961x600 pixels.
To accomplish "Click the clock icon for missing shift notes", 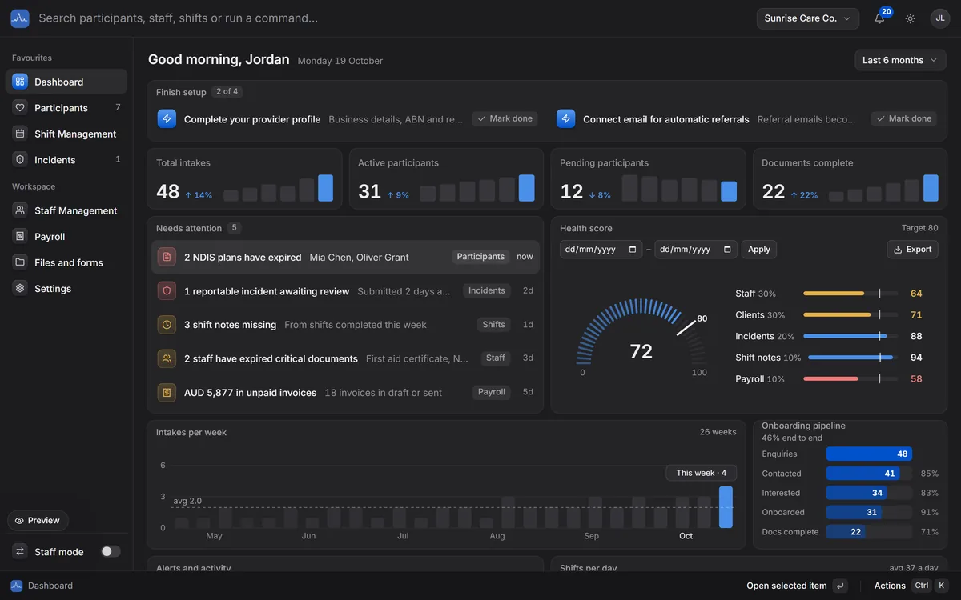I will [167, 325].
